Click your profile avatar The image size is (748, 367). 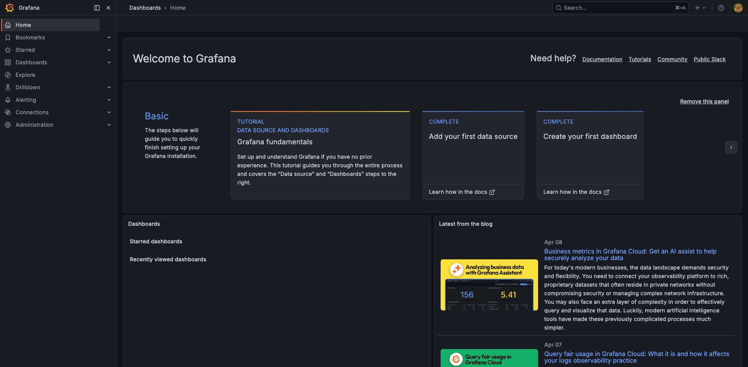coord(738,8)
